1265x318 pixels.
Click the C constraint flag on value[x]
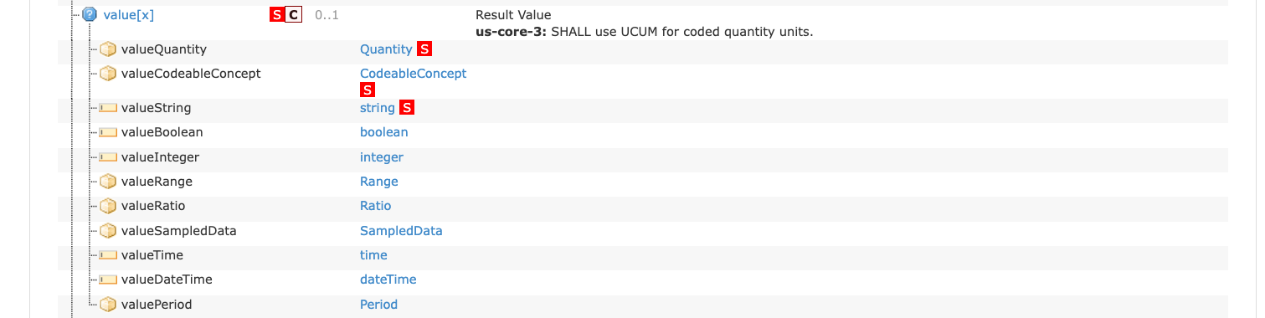[x=293, y=14]
